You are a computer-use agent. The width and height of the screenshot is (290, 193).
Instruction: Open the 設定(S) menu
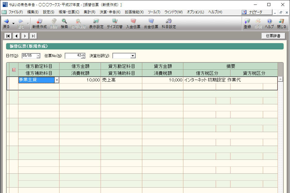coord(49,12)
